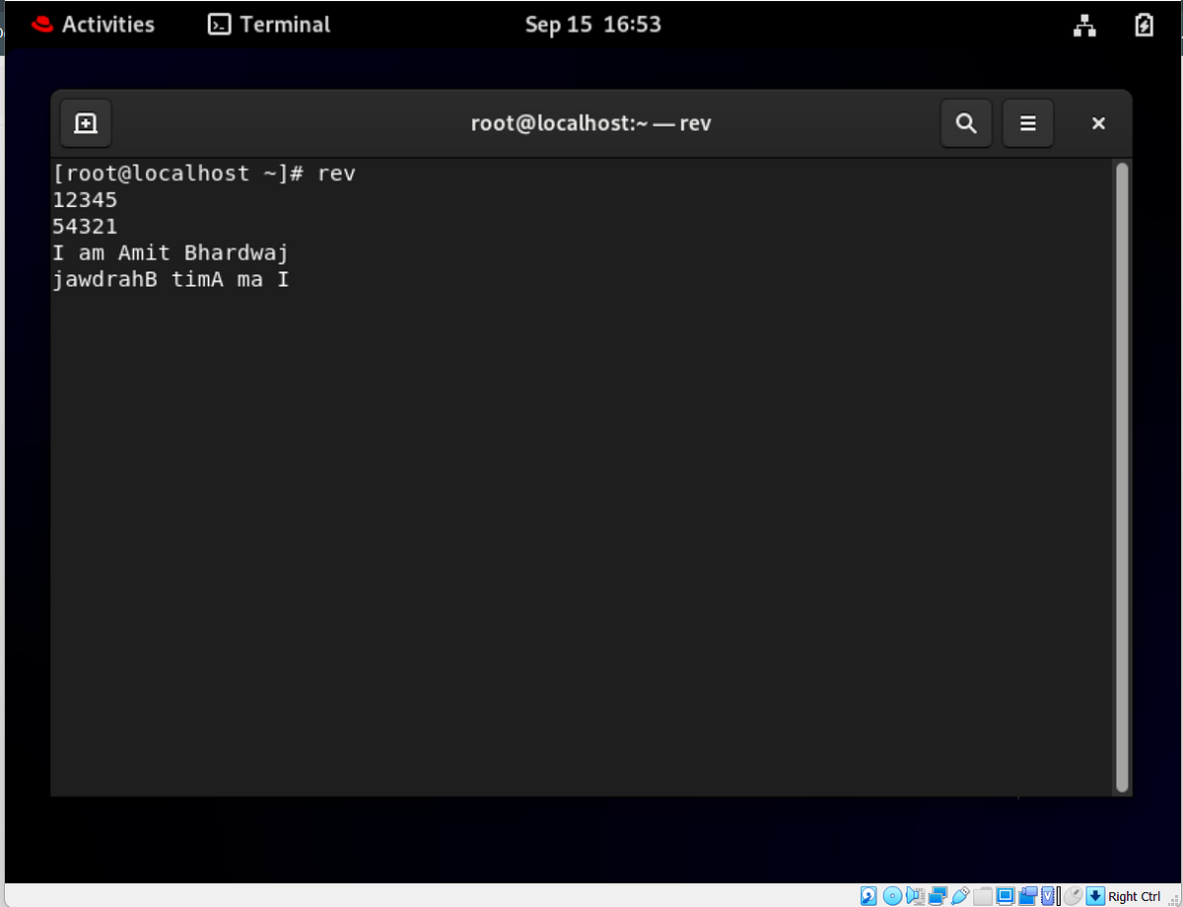Image resolution: width=1183 pixels, height=907 pixels.
Task: Click the virtualization features V icon
Action: (1047, 895)
